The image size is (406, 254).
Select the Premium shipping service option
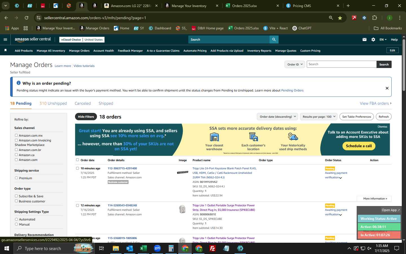(16, 178)
